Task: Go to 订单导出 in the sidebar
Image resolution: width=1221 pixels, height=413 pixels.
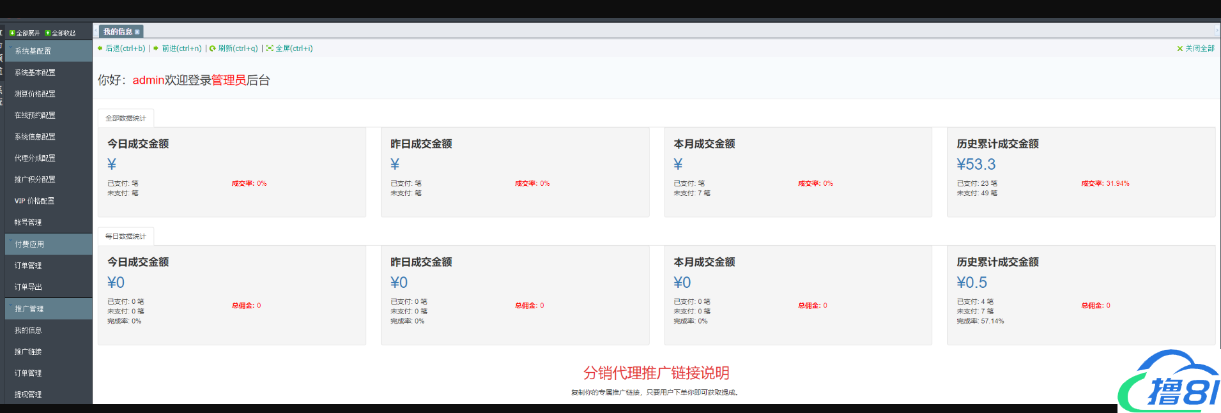Action: pos(28,287)
